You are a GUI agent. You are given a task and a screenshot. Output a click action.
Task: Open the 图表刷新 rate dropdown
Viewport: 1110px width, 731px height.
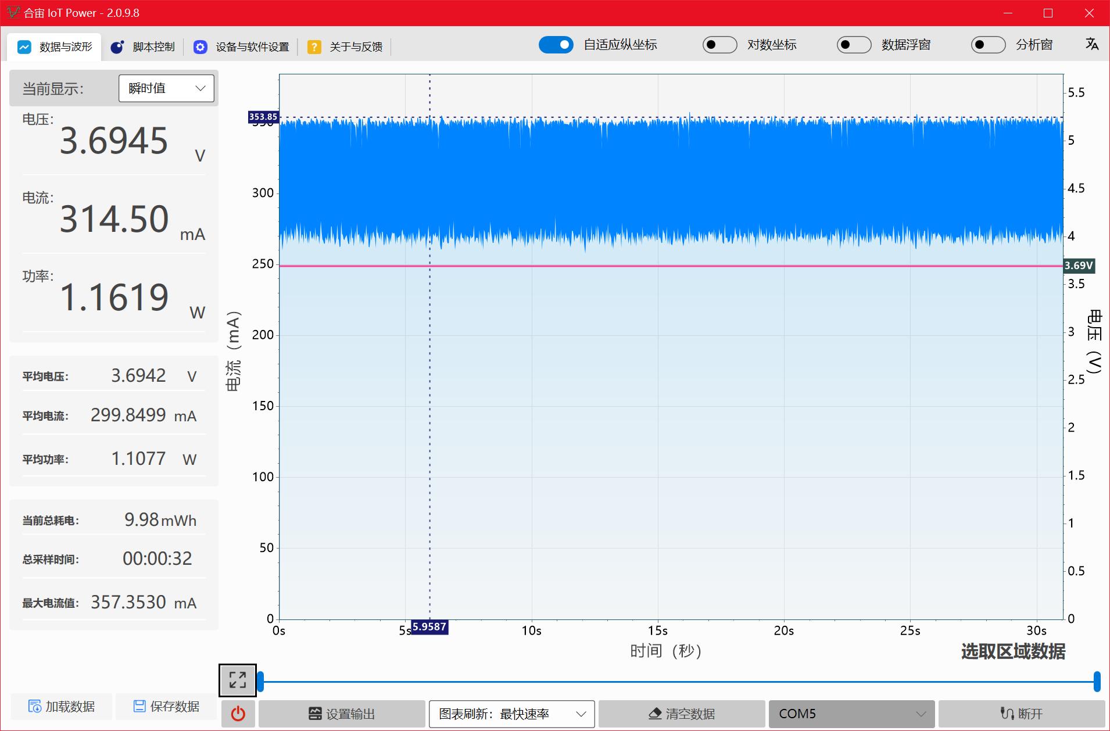click(x=511, y=714)
